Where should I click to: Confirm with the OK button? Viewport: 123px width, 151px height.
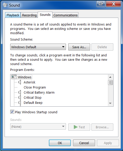click(60, 143)
